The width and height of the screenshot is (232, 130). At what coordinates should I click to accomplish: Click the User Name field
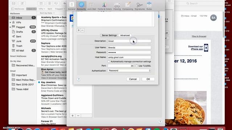coord(129,48)
